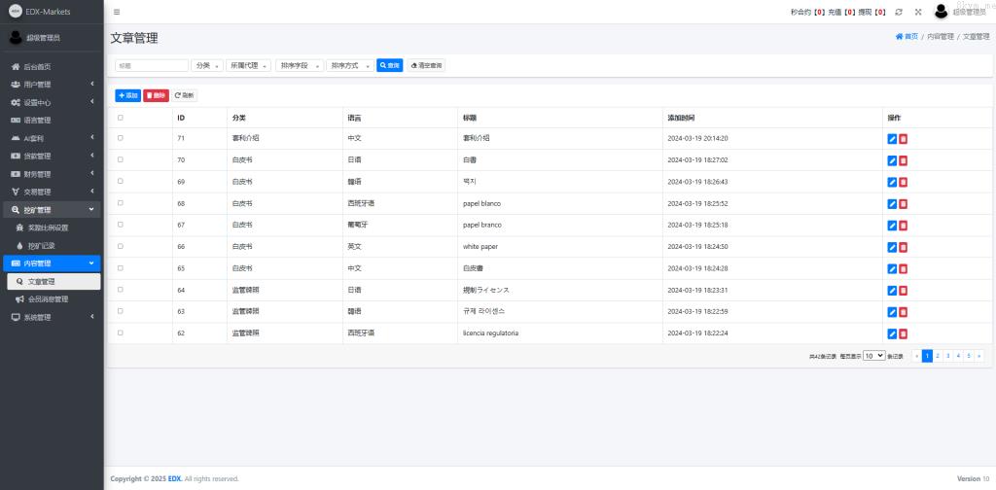Screen dimensions: 996x490
Task: Click the blue 添加 add button
Action: 127,95
